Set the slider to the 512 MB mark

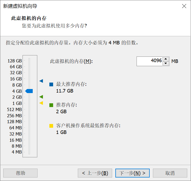tap(29, 109)
